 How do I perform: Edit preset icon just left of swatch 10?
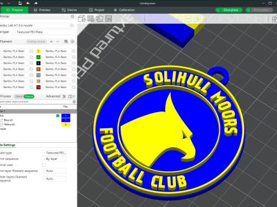click(x=32, y=75)
